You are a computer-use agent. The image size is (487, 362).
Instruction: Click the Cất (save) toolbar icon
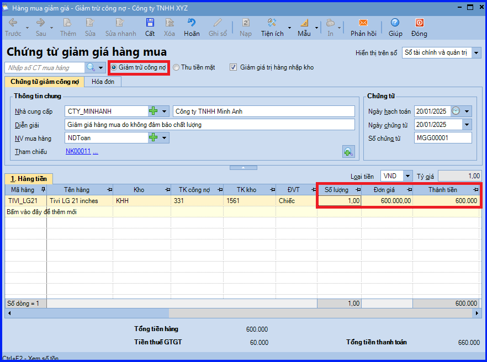(x=150, y=23)
